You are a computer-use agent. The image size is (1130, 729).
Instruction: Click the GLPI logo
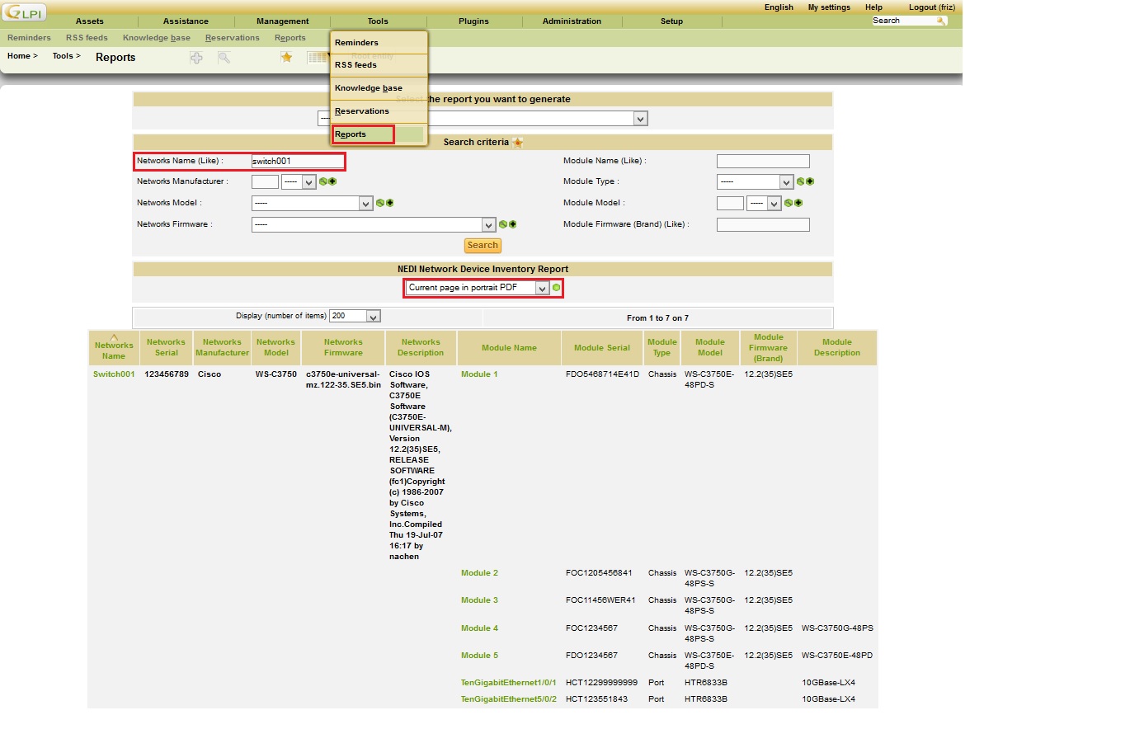click(25, 12)
